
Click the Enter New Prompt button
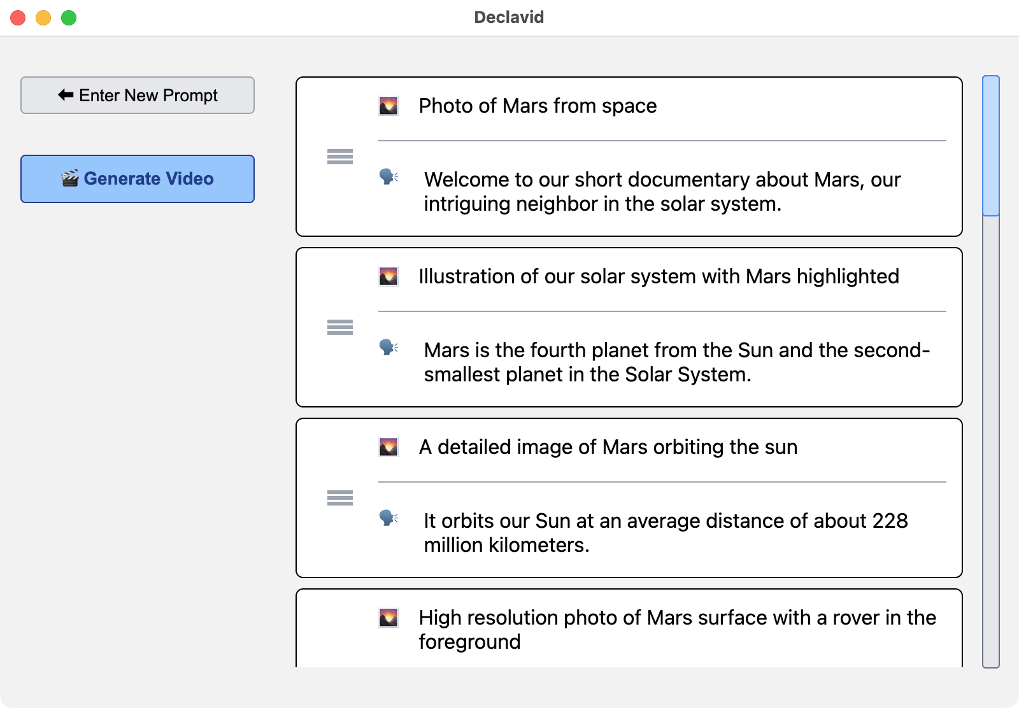point(138,96)
